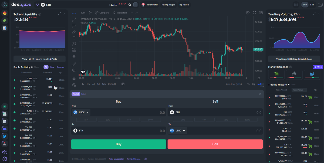
Task: Set the chart range to 1y
Action: tap(83, 84)
